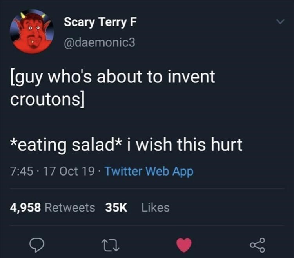Screen dimensions: 294x258
Task: Open the @daemonic3 handle link
Action: click(x=99, y=42)
